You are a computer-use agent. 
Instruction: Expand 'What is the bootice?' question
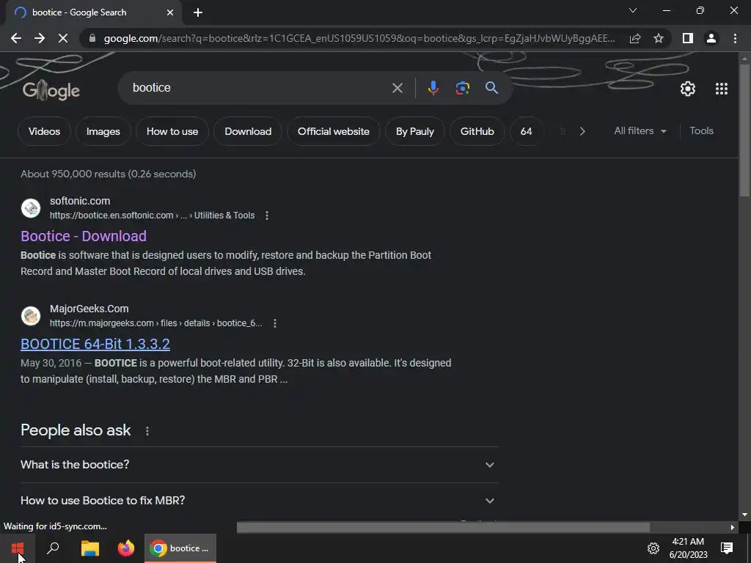pos(259,464)
